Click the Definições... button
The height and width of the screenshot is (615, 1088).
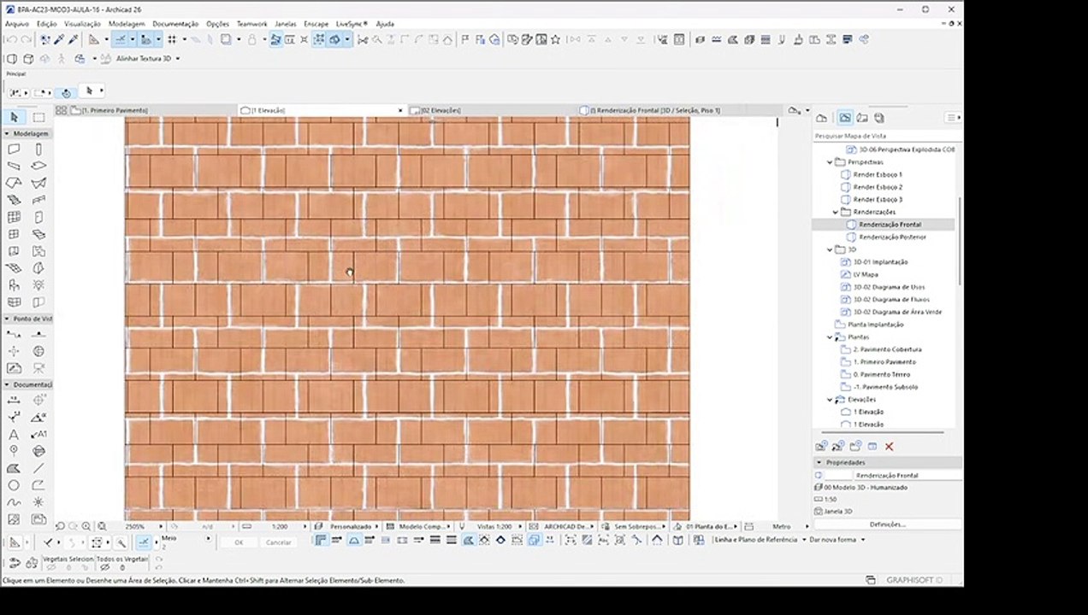tap(887, 524)
